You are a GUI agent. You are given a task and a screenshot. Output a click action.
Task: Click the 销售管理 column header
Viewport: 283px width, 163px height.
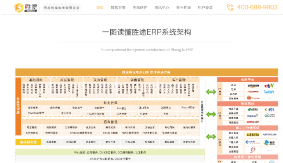tap(137, 80)
